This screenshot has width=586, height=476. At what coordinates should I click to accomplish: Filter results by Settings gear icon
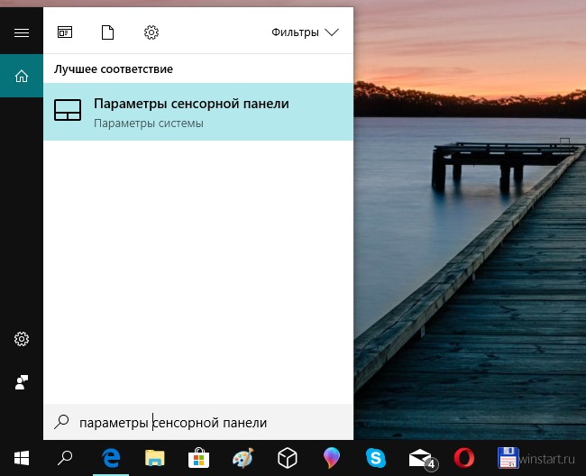(151, 32)
